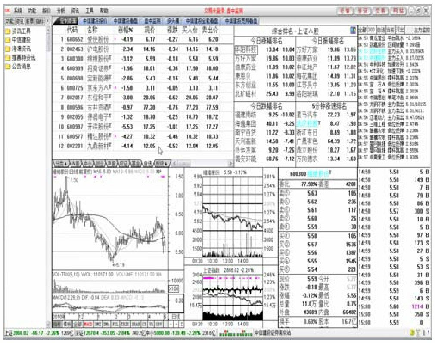Click the green status icon at bottom-right corner
This screenshot has height=343, width=435.
click(x=412, y=333)
